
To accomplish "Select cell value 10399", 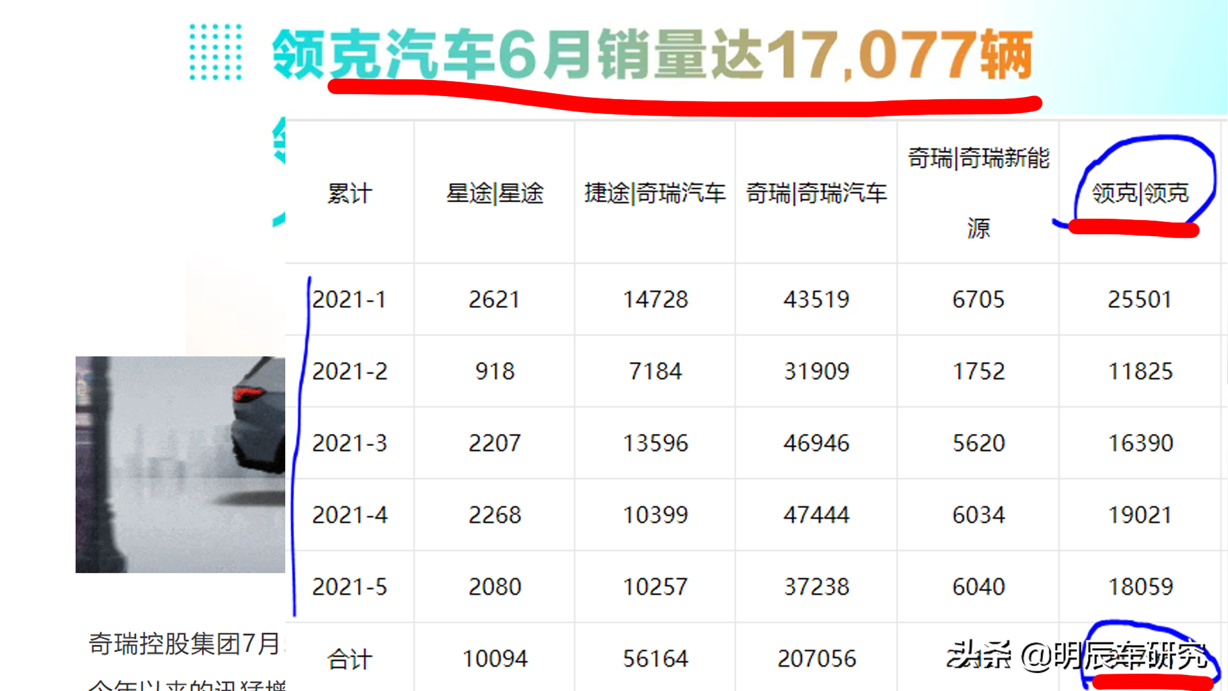I will [x=655, y=515].
